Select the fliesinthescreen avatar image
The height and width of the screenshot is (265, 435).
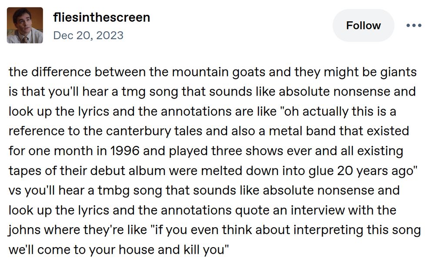pyautogui.click(x=25, y=25)
